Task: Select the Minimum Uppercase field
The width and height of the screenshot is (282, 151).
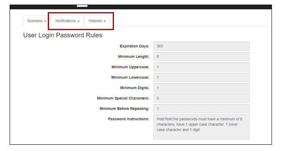Action: click(x=202, y=67)
